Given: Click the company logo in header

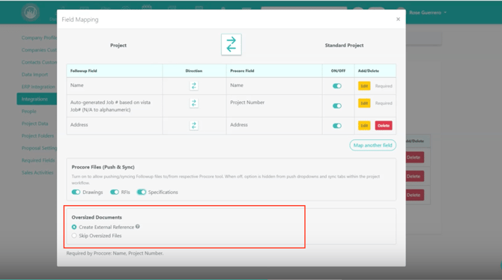Looking at the screenshot, I should pyautogui.click(x=31, y=13).
